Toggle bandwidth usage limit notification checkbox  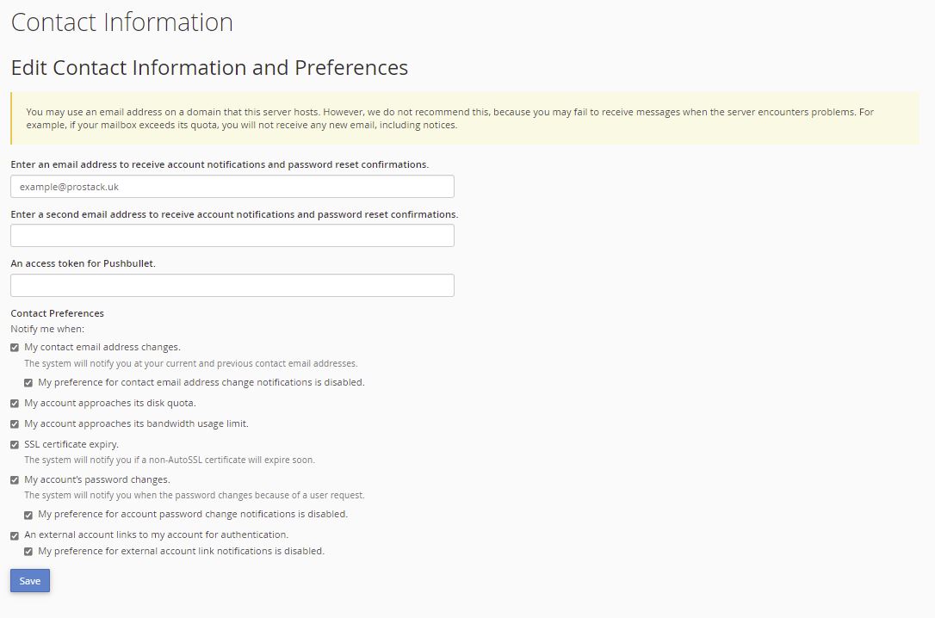click(15, 424)
